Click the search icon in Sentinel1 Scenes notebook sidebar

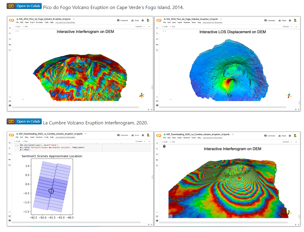pos(10,148)
